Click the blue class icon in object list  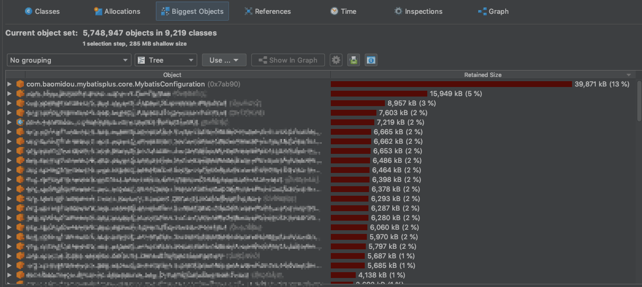click(20, 122)
